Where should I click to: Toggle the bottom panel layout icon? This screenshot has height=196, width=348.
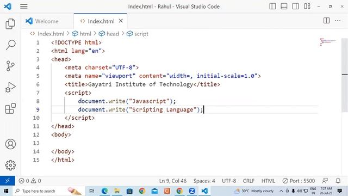coord(284,6)
